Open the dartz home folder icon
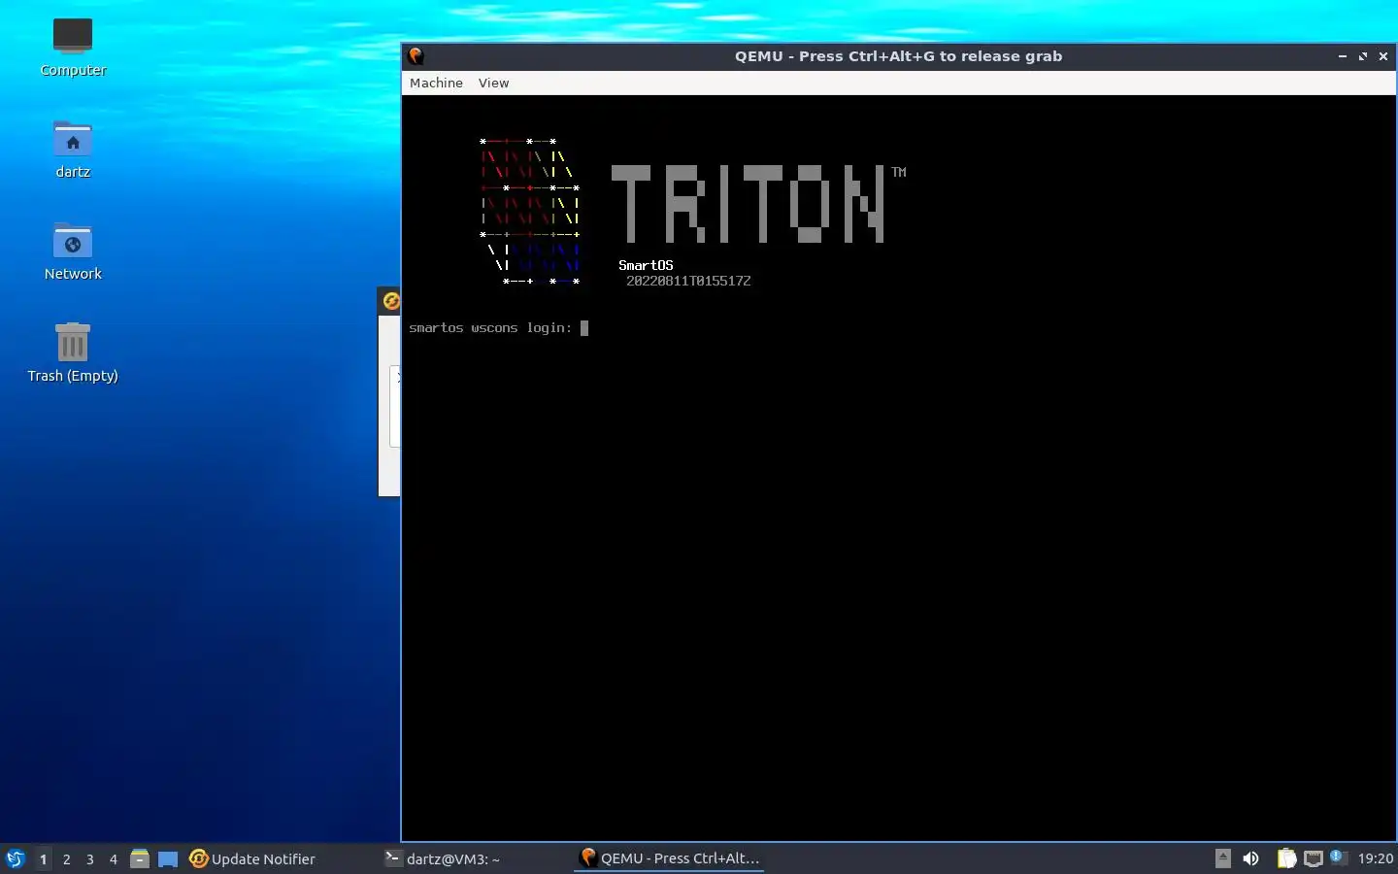Viewport: 1398px width, 874px height. 73,151
